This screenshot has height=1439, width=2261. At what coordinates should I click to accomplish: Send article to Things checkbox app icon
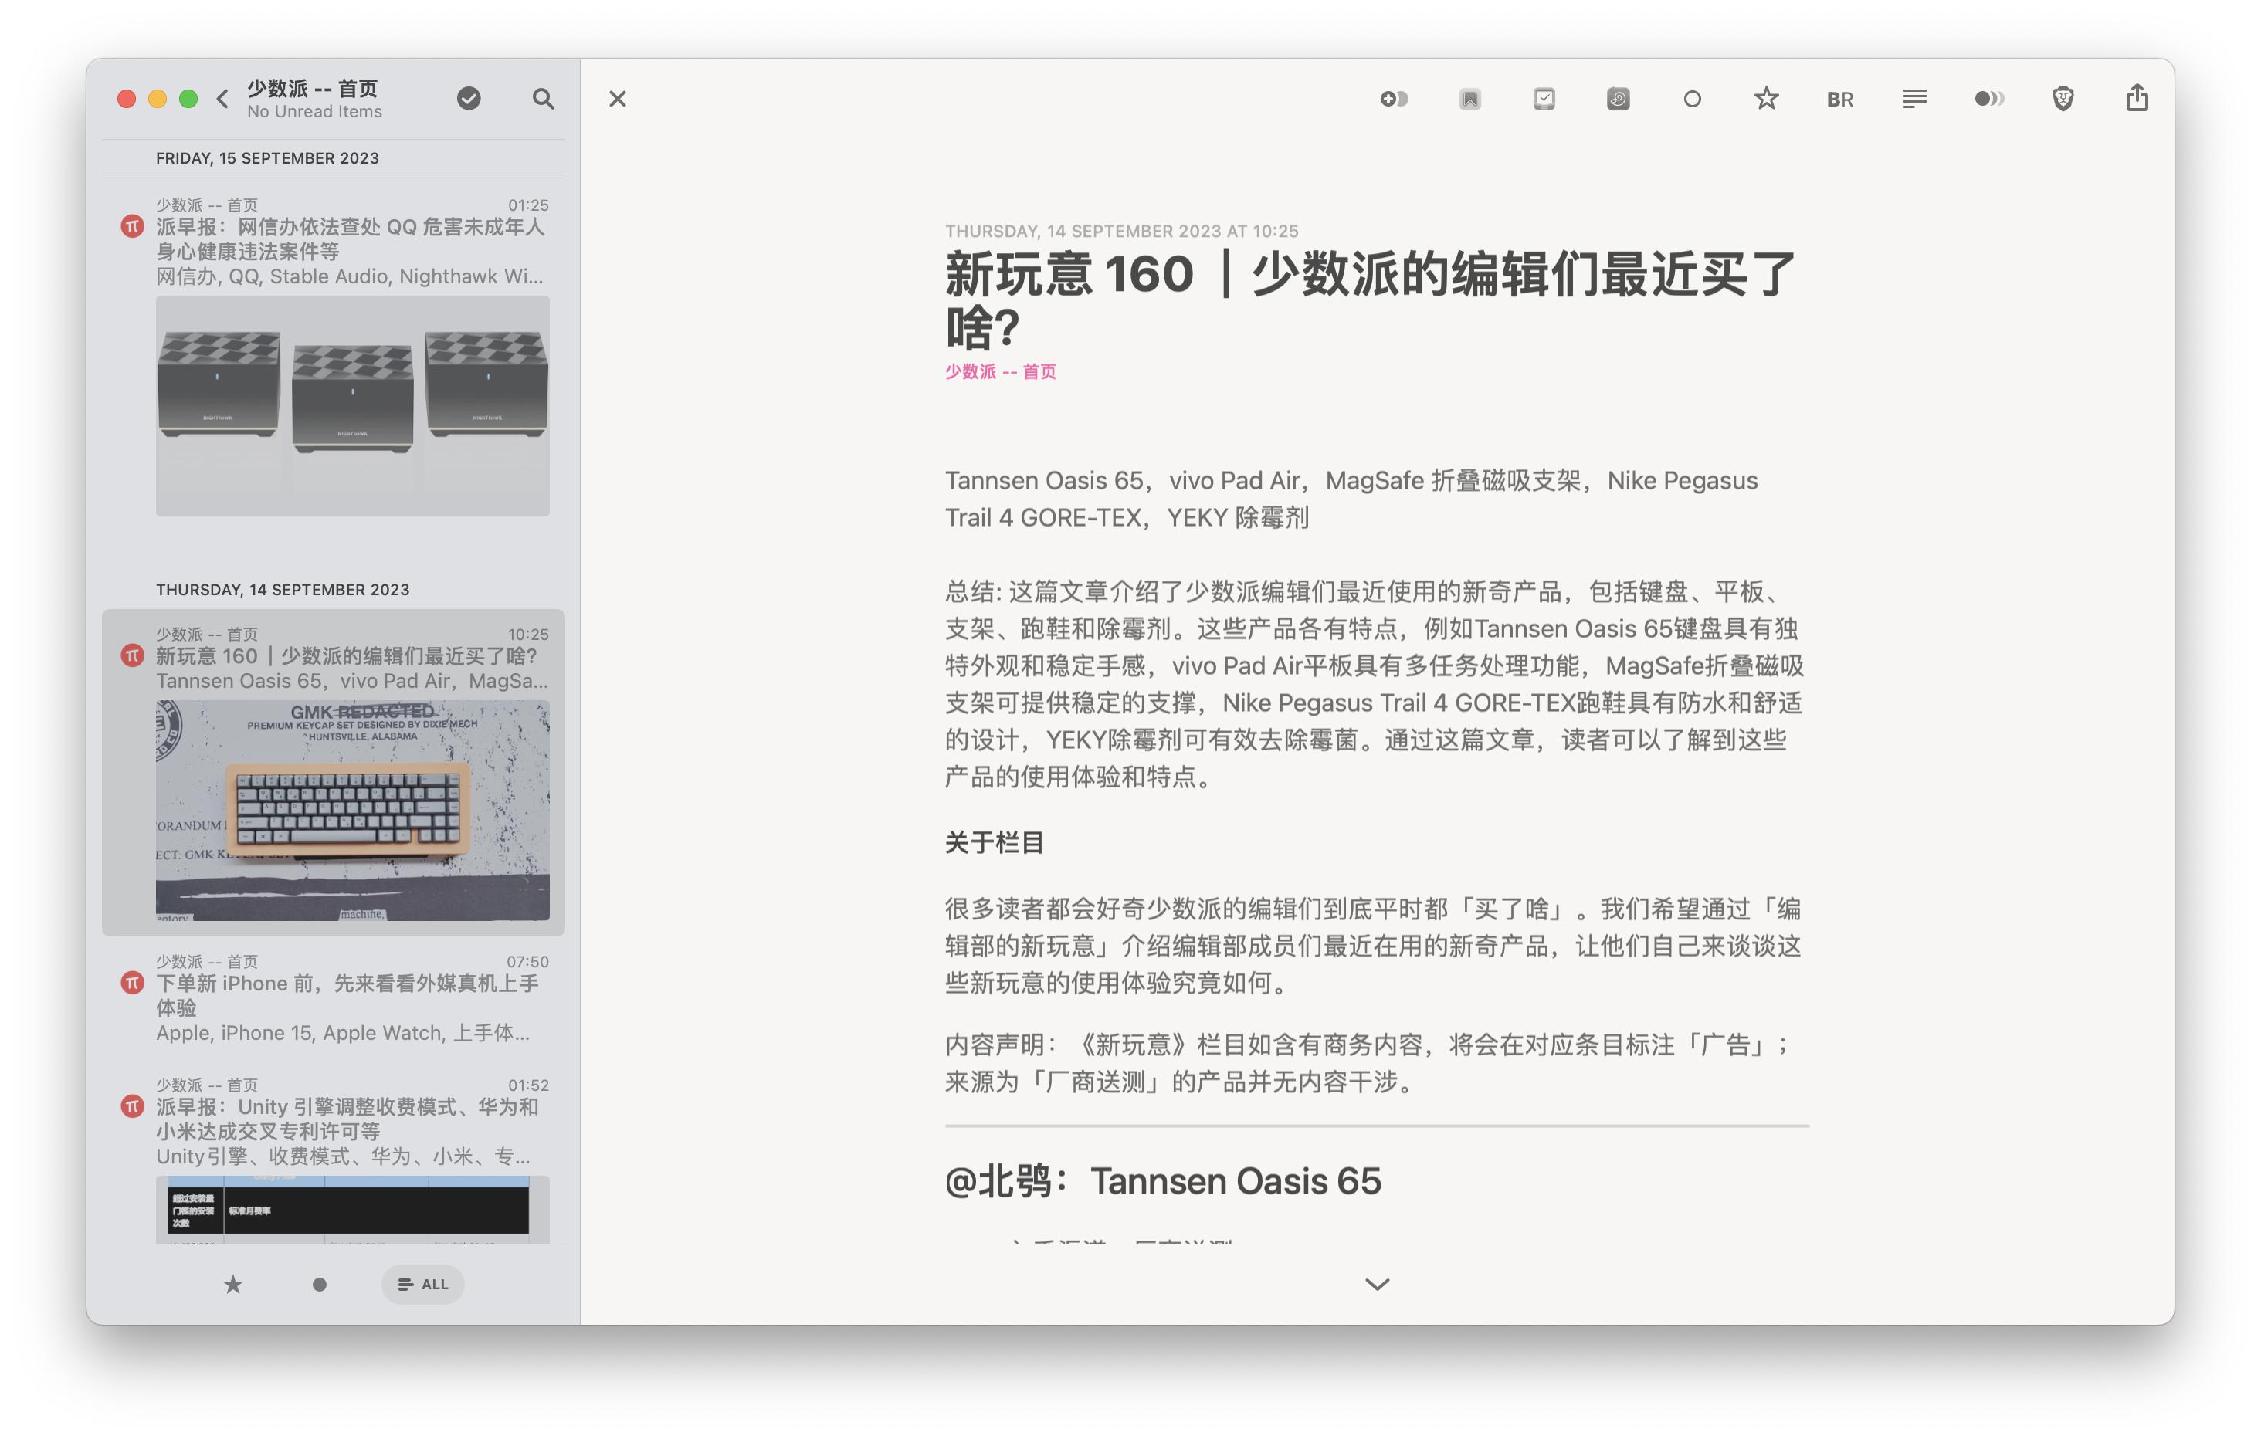(x=1544, y=99)
